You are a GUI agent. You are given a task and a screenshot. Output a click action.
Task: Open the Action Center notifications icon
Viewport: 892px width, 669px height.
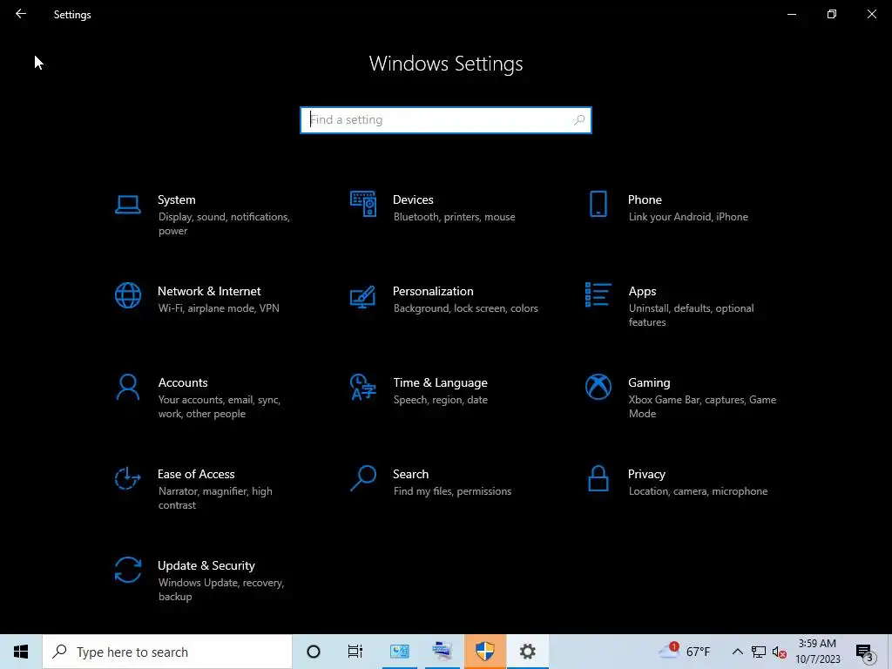click(x=865, y=652)
